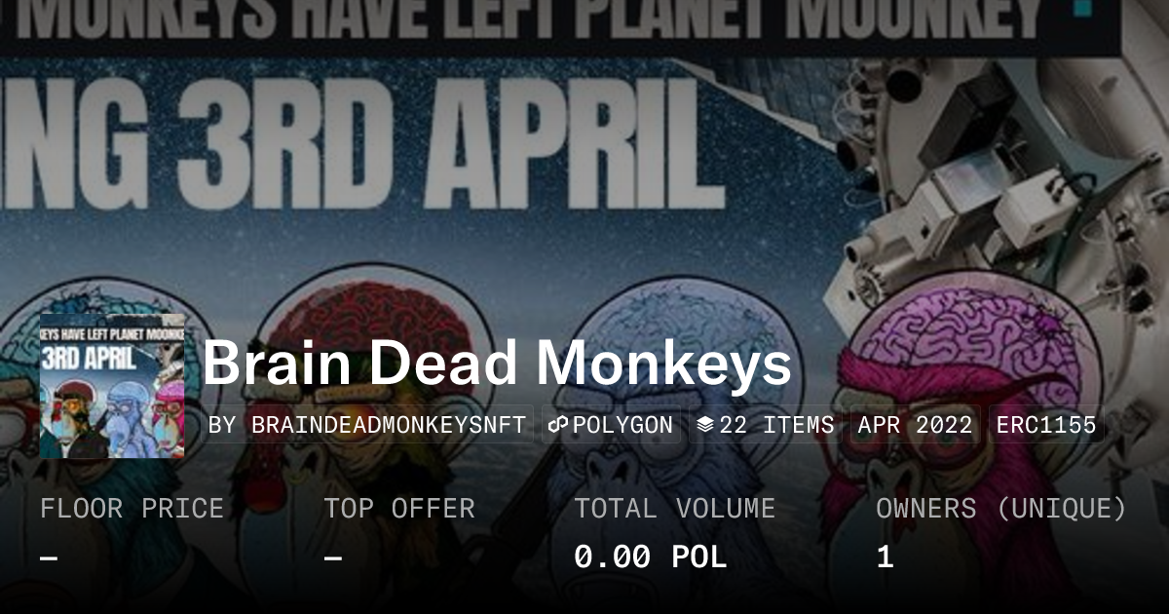Screen dimensions: 1169x614
Task: Open the BY BRAINDEADMONKEYSNFT creator link
Action: (x=367, y=426)
